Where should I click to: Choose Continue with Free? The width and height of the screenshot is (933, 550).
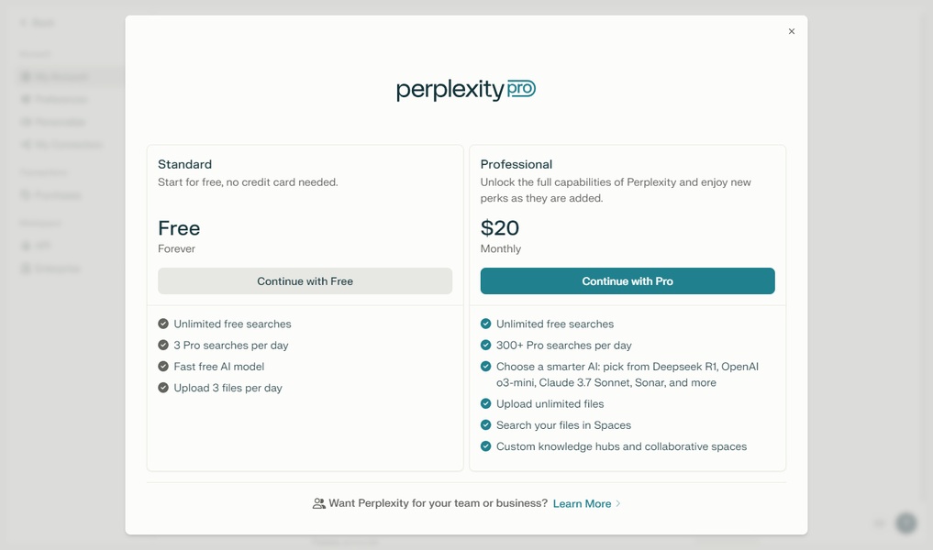305,281
